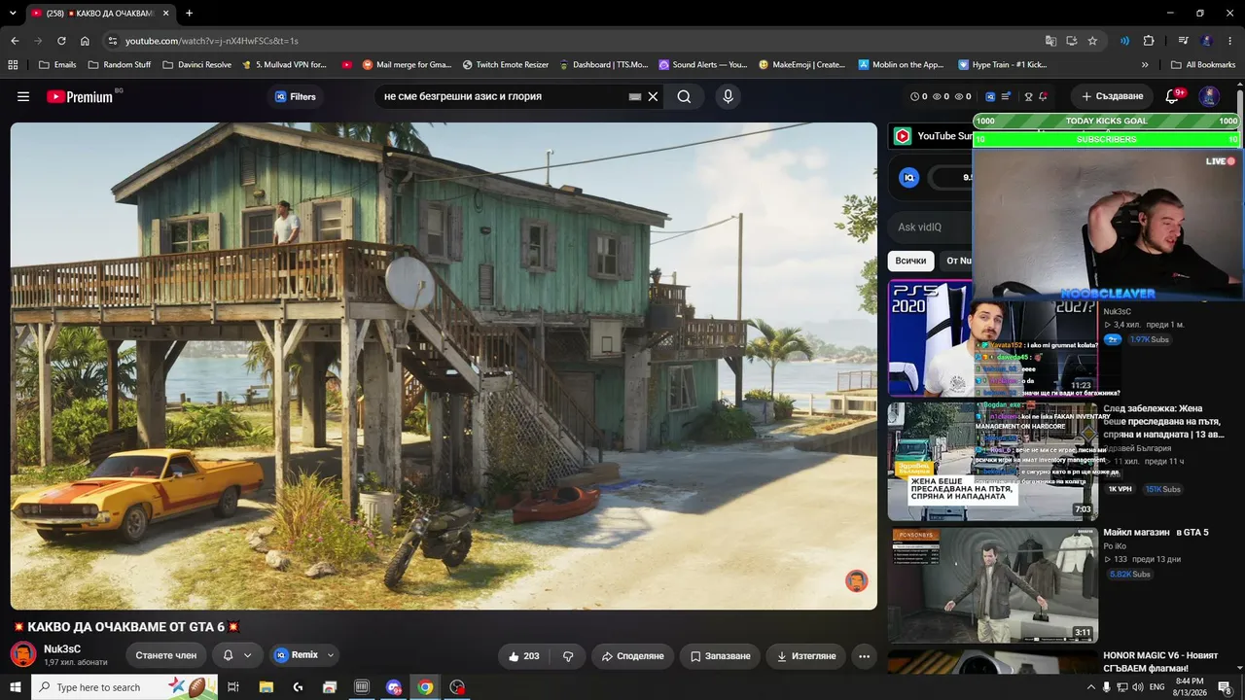This screenshot has width=1245, height=700.
Task: Open vidIQ Filters button
Action: click(296, 96)
